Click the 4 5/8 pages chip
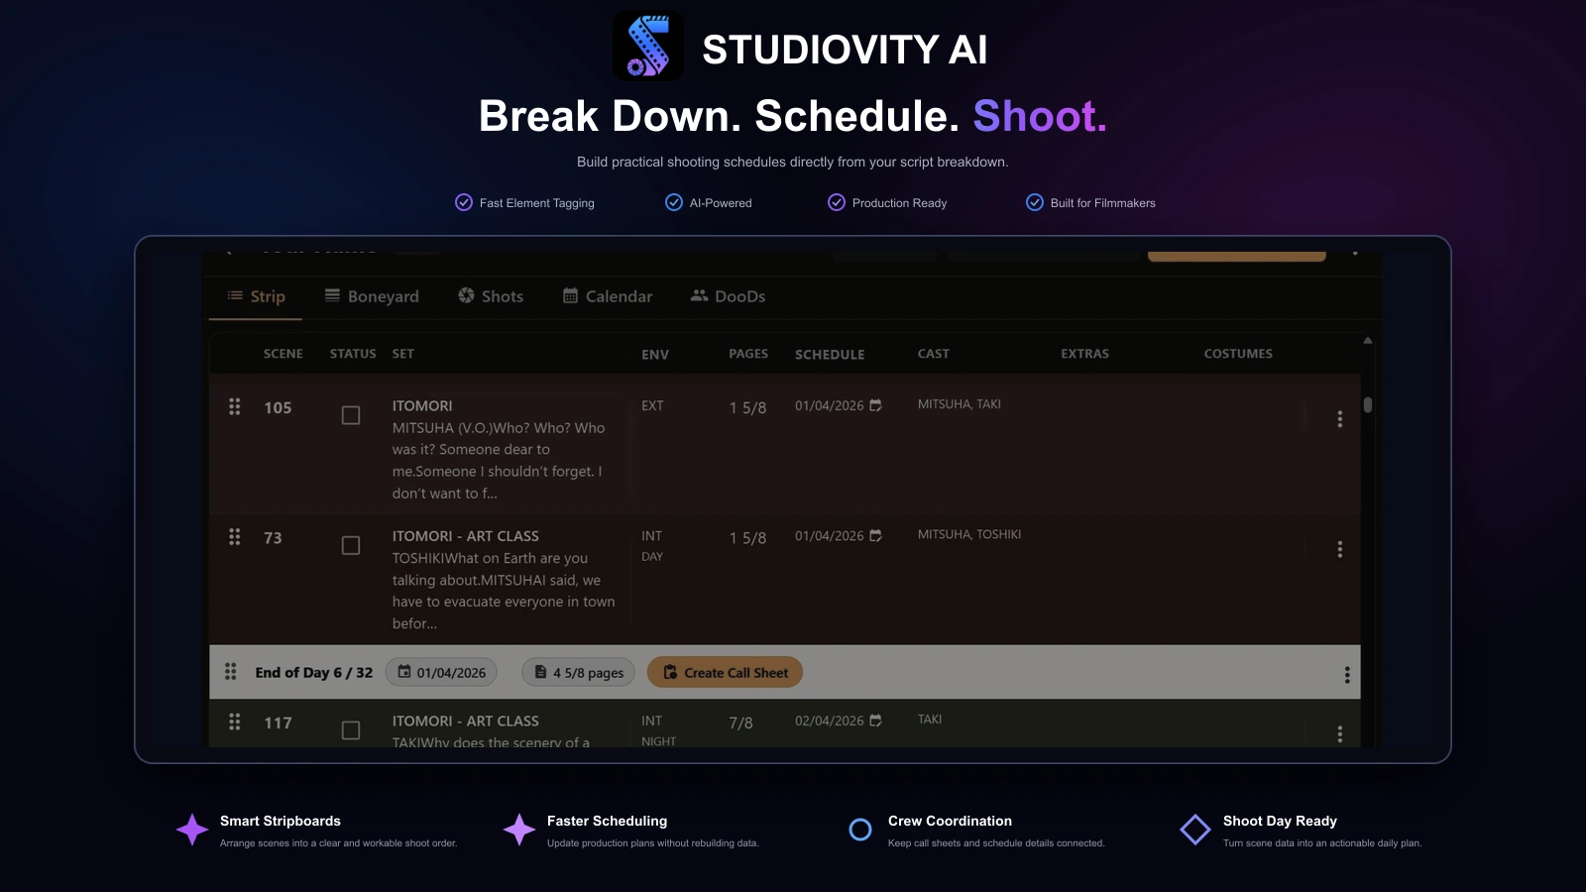Image resolution: width=1586 pixels, height=892 pixels. pyautogui.click(x=579, y=672)
